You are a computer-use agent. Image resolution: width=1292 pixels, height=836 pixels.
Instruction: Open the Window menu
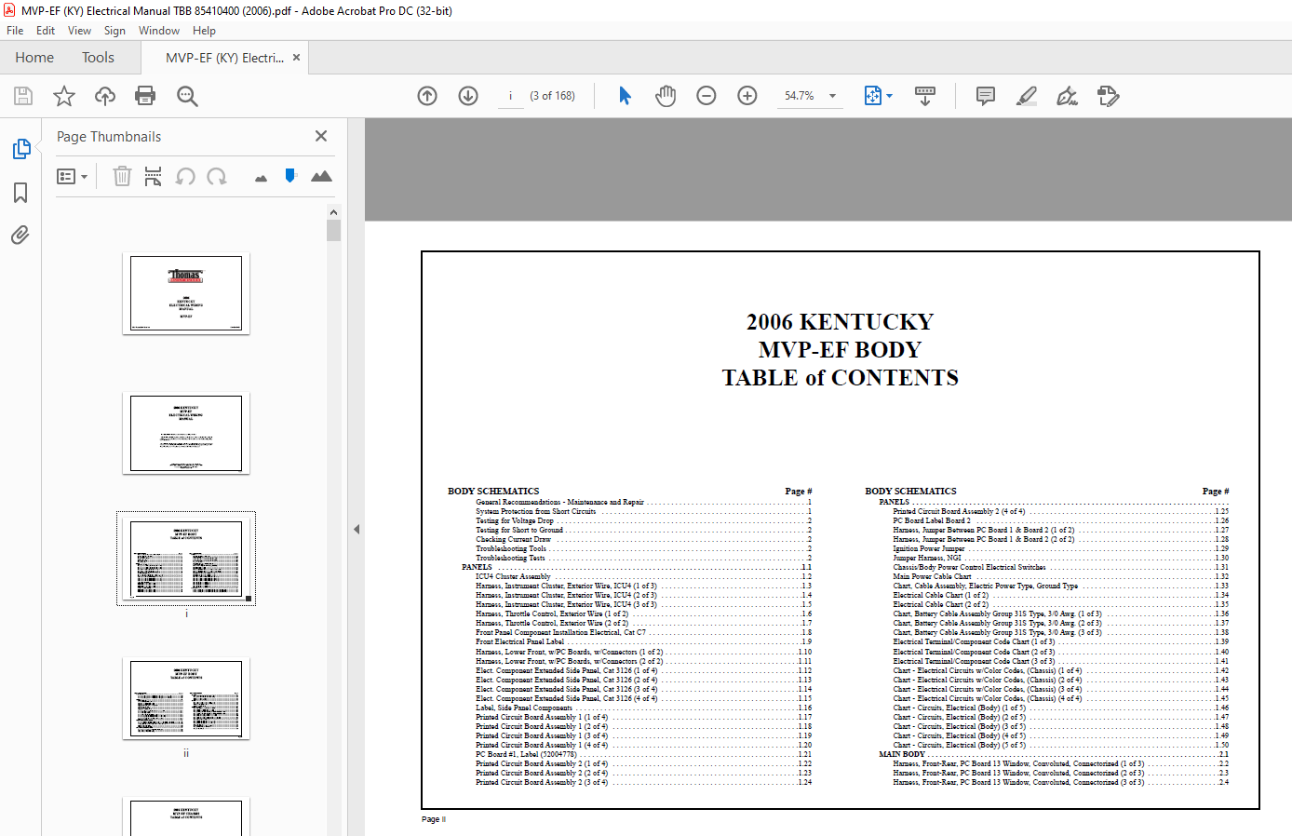tap(159, 31)
